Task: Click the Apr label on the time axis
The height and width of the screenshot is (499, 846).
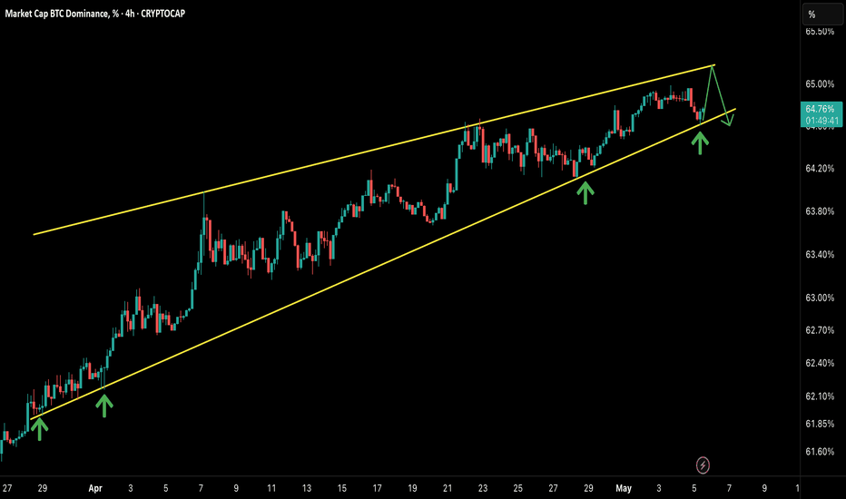Action: (x=95, y=488)
